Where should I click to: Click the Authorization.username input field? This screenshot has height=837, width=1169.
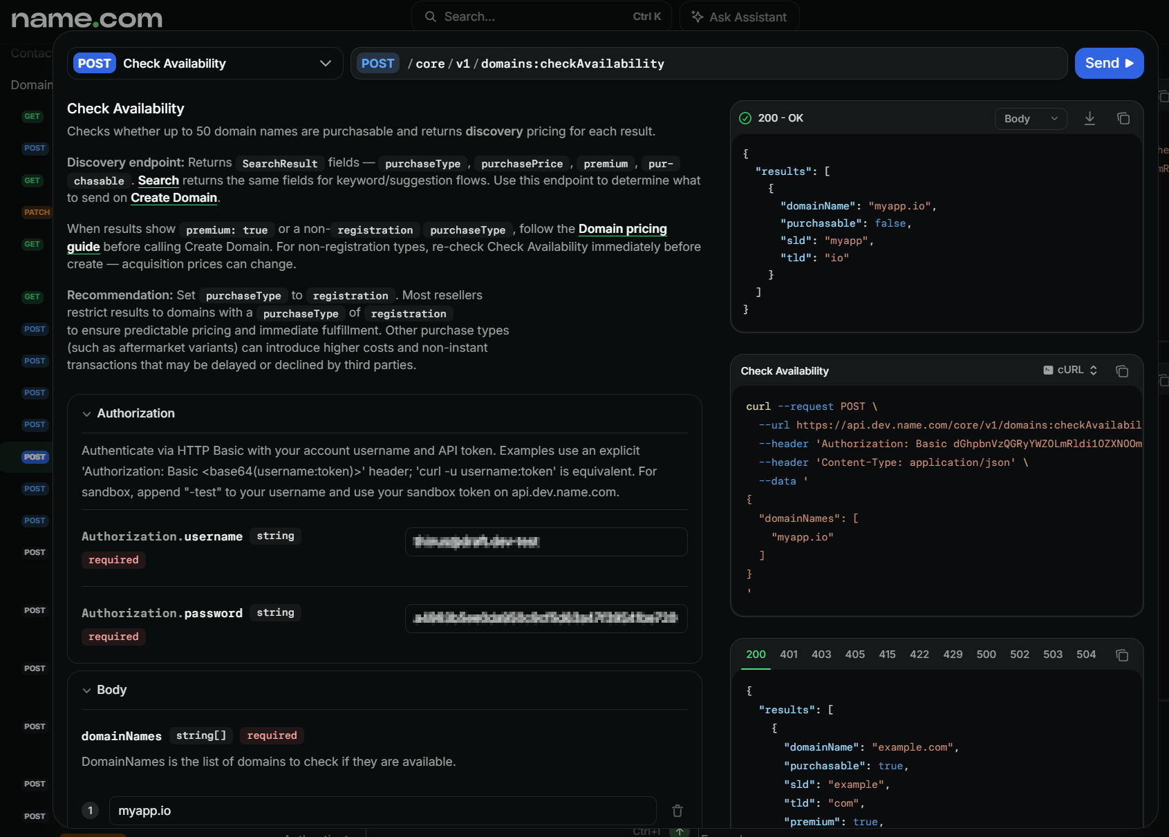tap(546, 542)
